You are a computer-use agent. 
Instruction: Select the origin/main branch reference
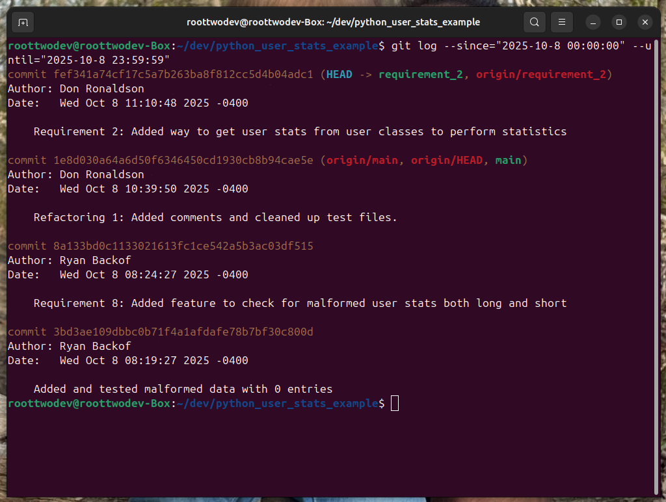click(x=364, y=160)
